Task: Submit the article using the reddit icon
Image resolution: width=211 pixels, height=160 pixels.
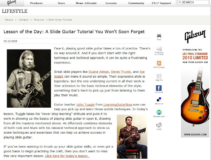Action: [159, 125]
